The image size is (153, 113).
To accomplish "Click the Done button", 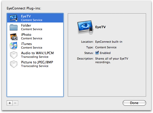I will coord(134,103).
